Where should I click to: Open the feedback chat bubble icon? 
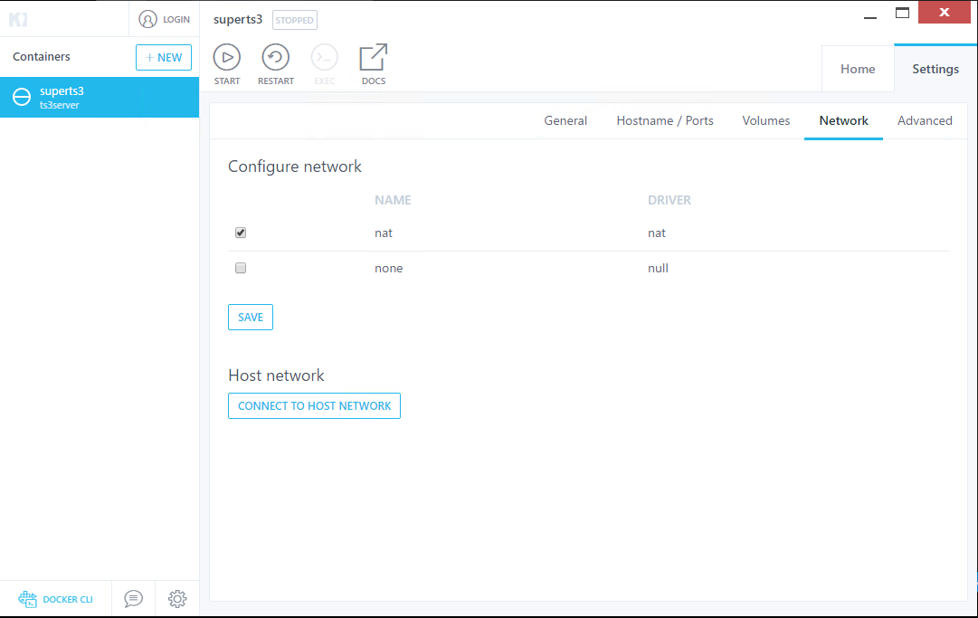pyautogui.click(x=134, y=599)
